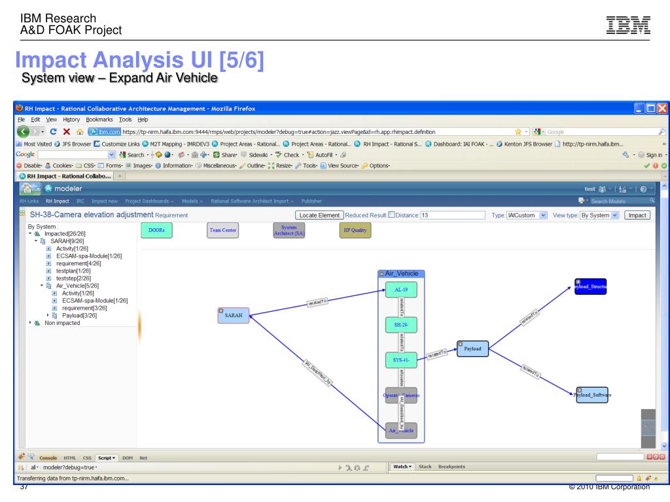Open Rational Software Architect Import link
The width and height of the screenshot is (670, 502).
(252, 201)
